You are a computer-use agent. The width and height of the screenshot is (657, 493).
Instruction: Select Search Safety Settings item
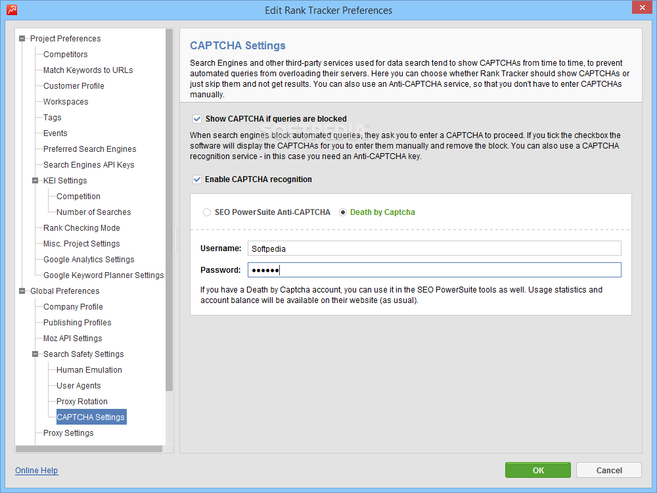84,354
